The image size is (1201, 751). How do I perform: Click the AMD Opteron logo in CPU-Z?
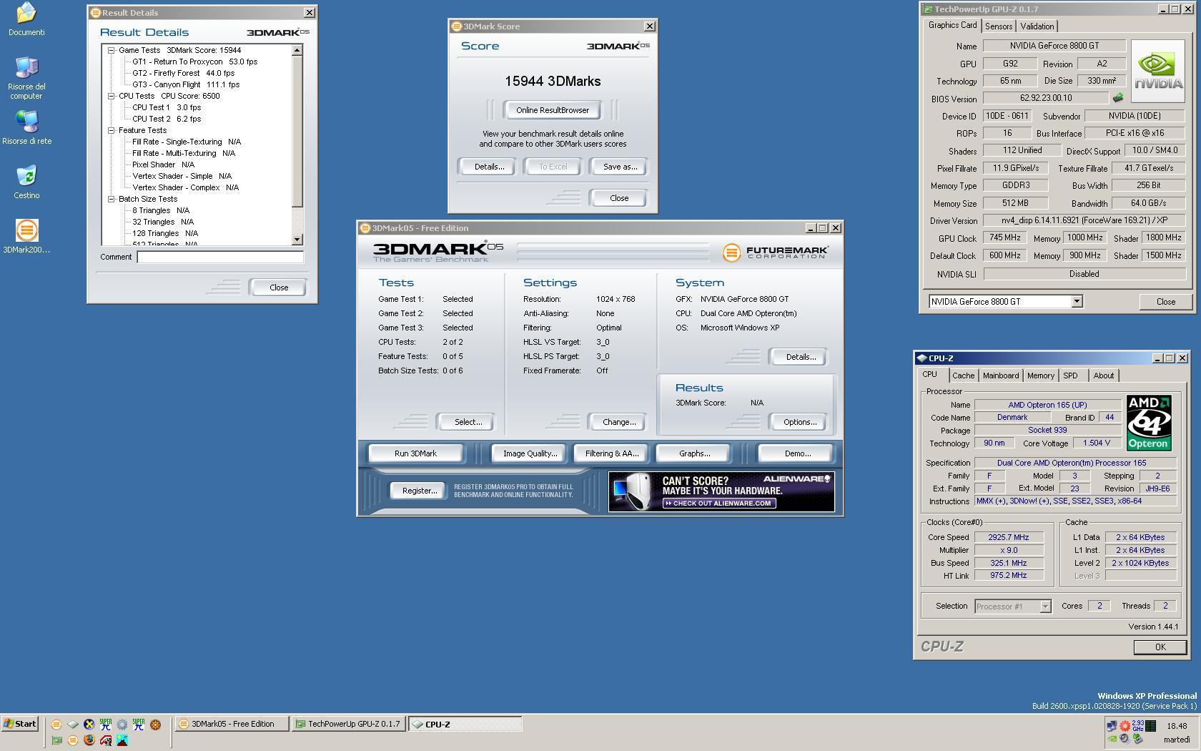[1148, 423]
